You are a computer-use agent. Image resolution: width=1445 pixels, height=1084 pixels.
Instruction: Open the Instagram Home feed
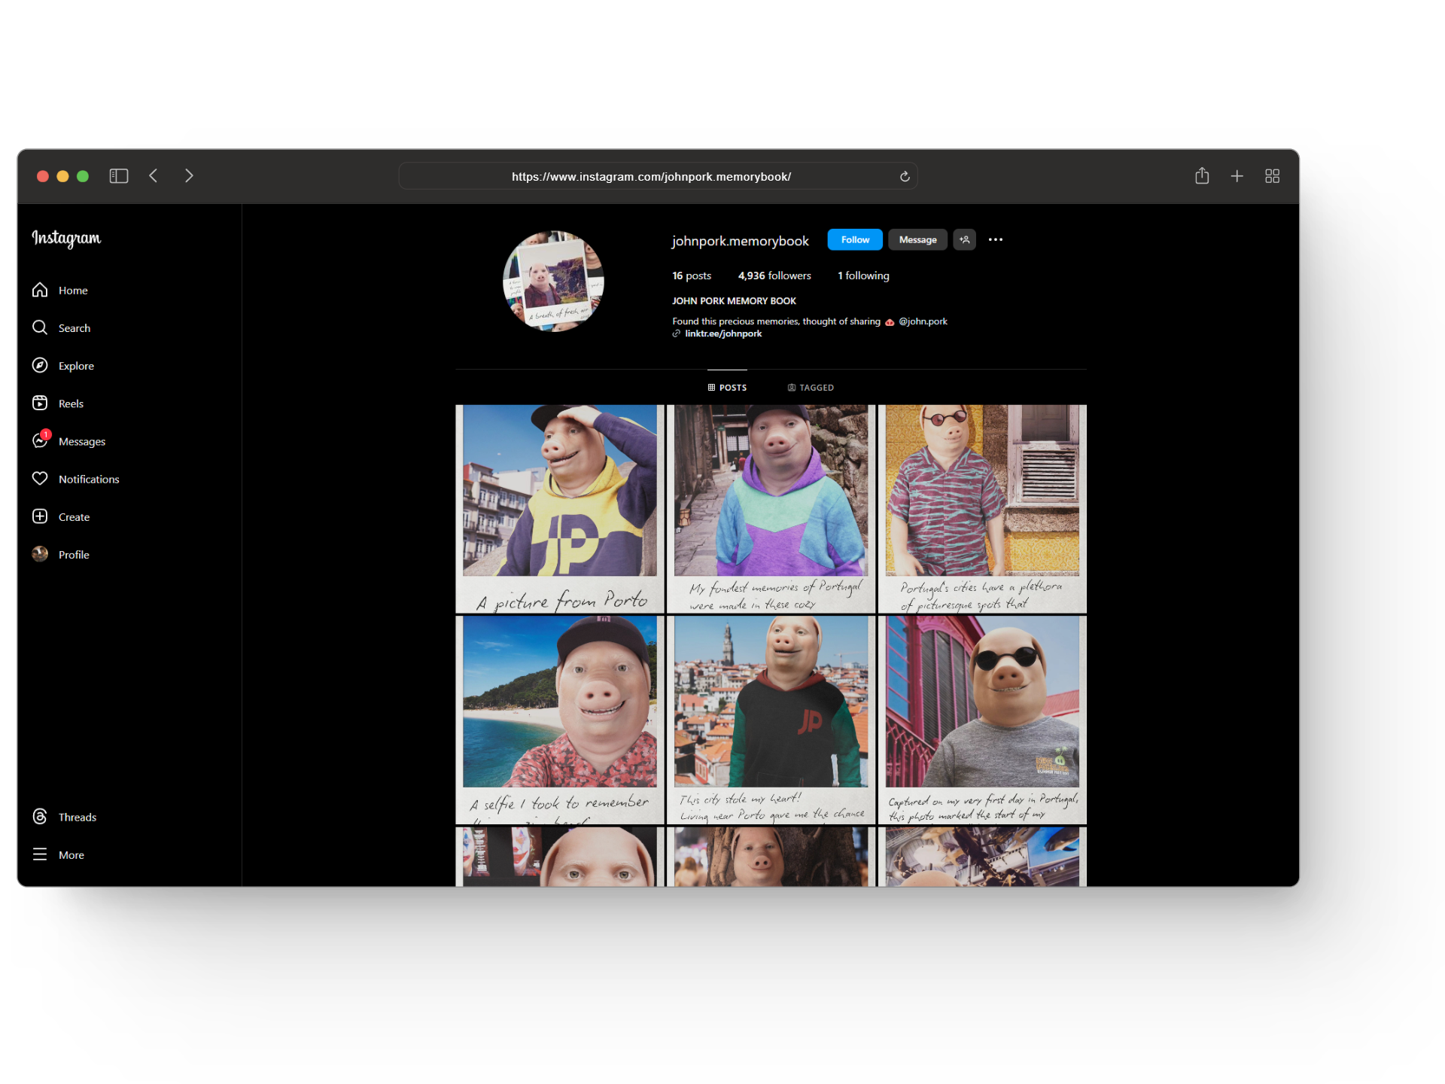[x=60, y=290]
